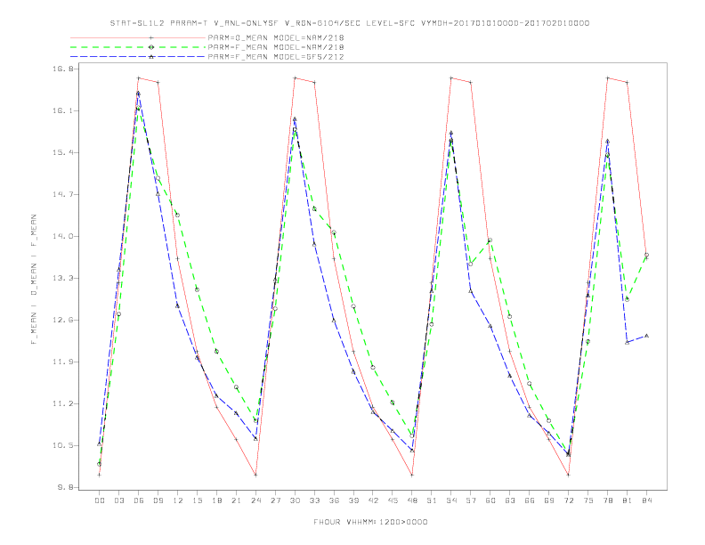This screenshot has width=705, height=545.
Task: Click the 15 forecast hour tick label
Action: coord(197,500)
